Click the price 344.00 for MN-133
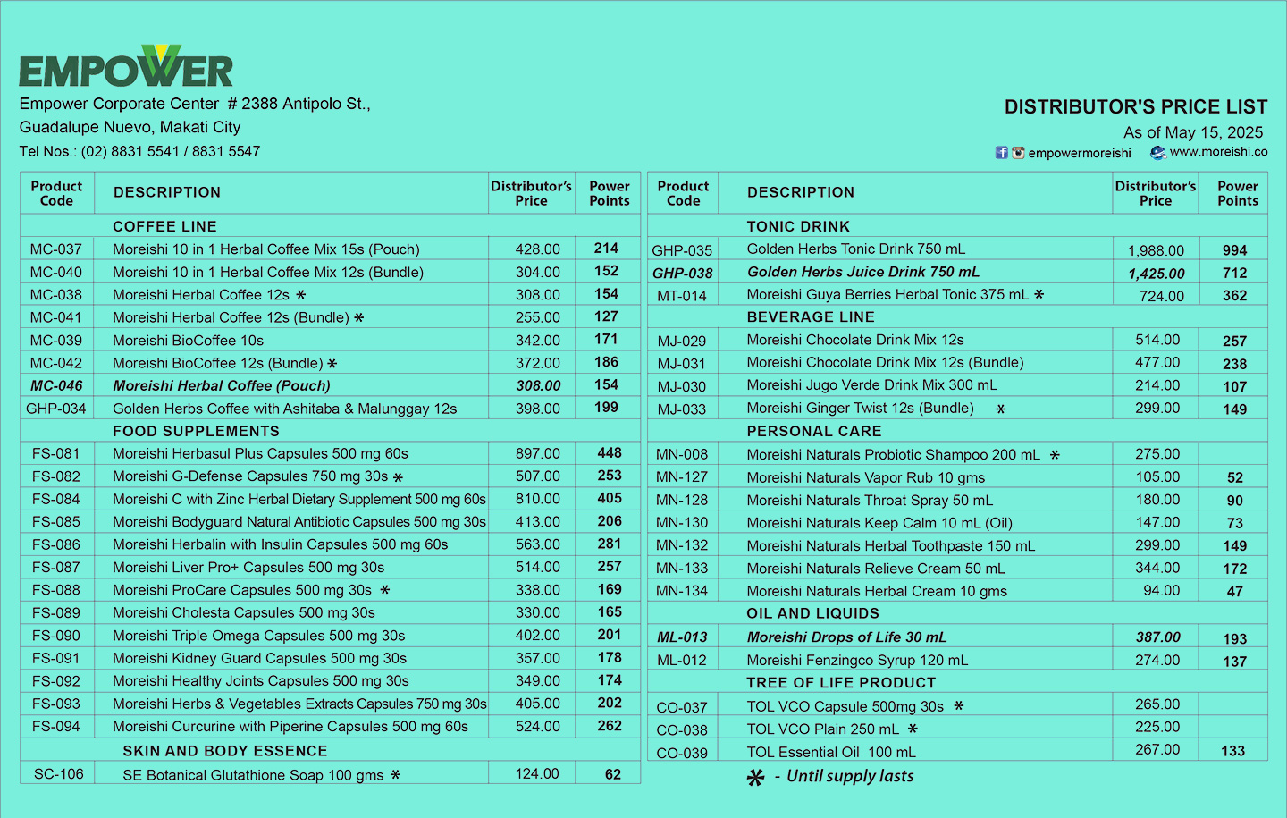 1157,569
